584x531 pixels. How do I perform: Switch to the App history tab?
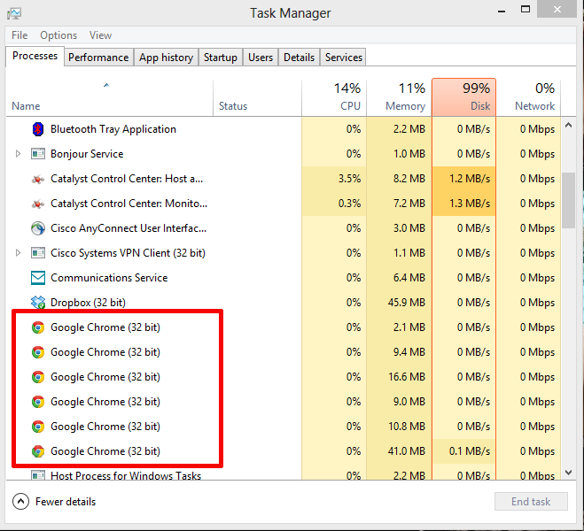(x=166, y=58)
